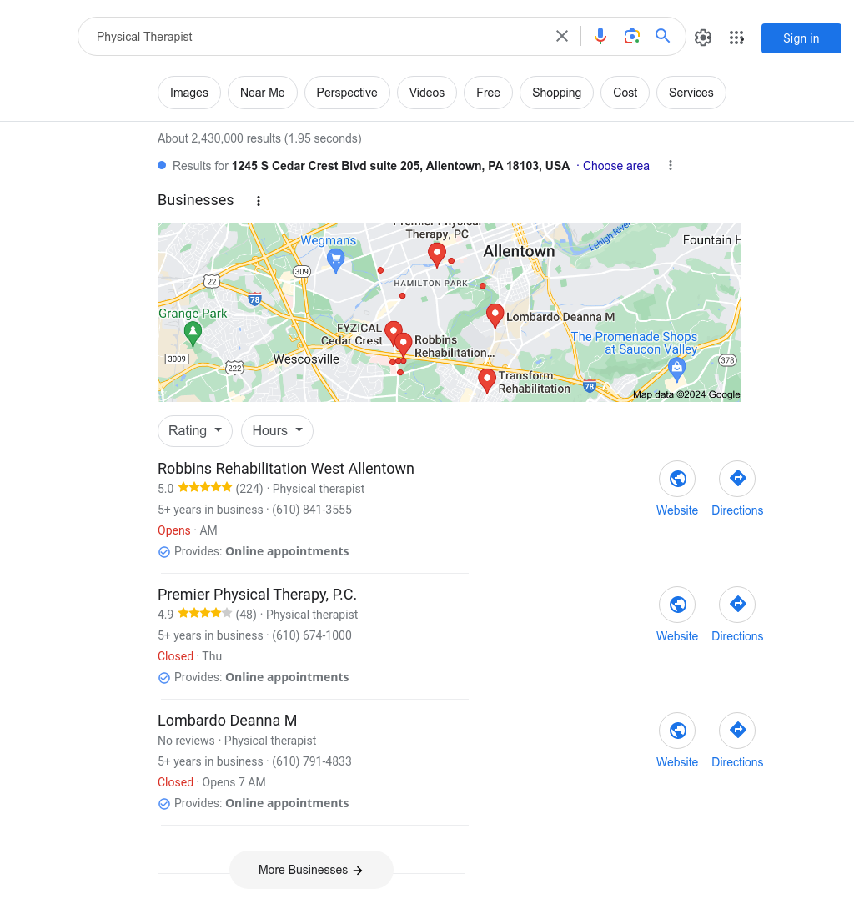Screen dimensions: 854x909
Task: Click More Businesses button
Action: tap(311, 870)
